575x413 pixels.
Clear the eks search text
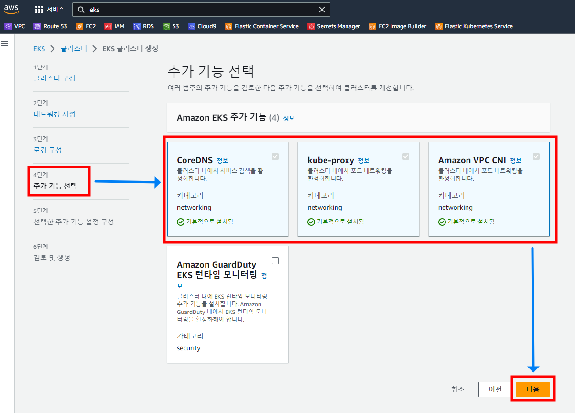(x=322, y=10)
